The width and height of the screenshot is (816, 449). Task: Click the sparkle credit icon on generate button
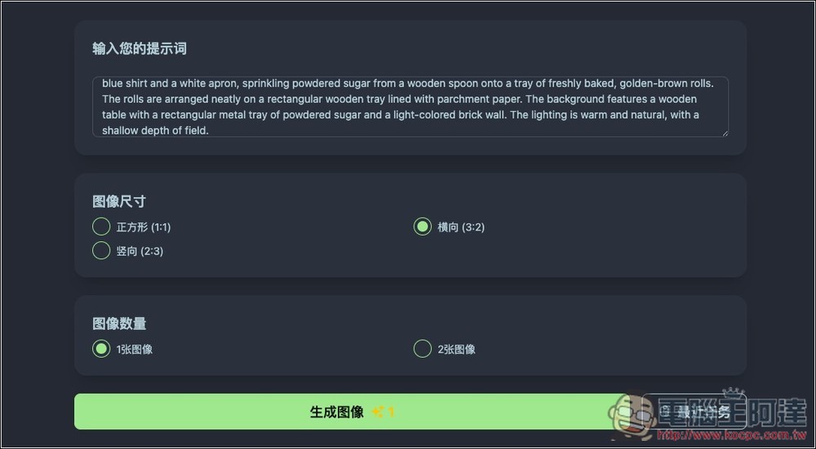378,412
